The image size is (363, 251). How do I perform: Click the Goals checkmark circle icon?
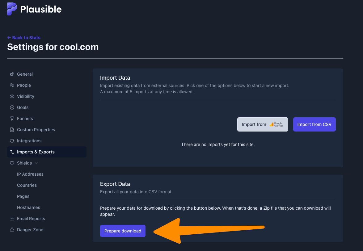(12, 107)
